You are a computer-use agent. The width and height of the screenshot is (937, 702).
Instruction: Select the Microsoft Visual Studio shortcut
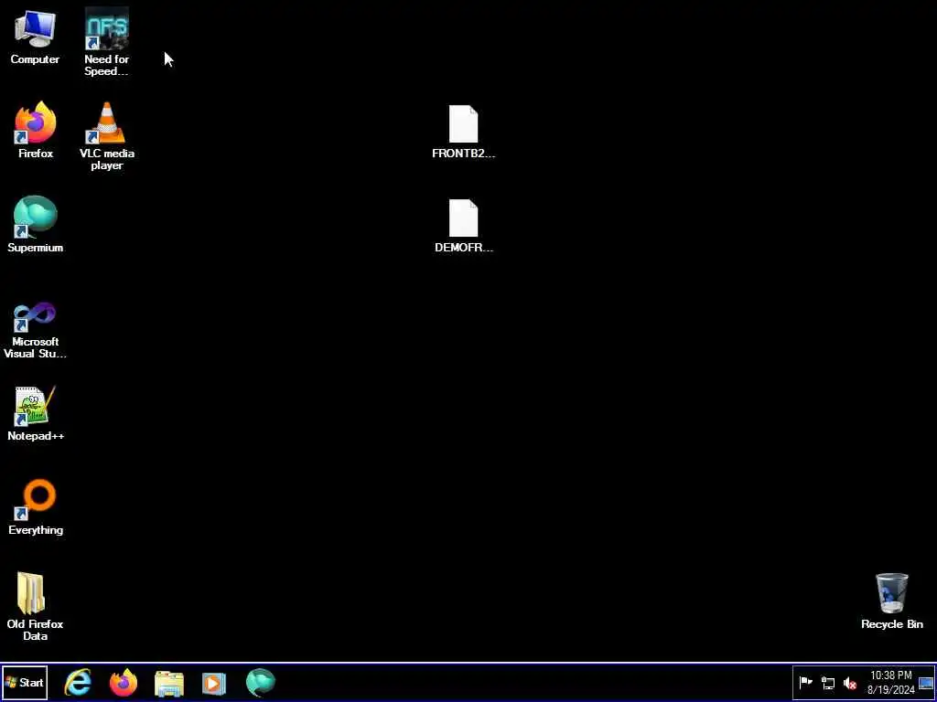[36, 330]
